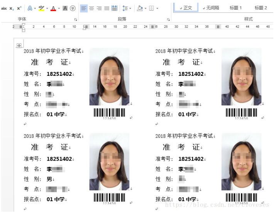This screenshot has height=212, width=274.
Task: Open the line spacing dropdown
Action: coord(127,8)
